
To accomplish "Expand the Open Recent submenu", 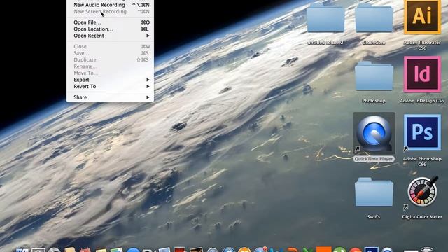I will coord(111,36).
